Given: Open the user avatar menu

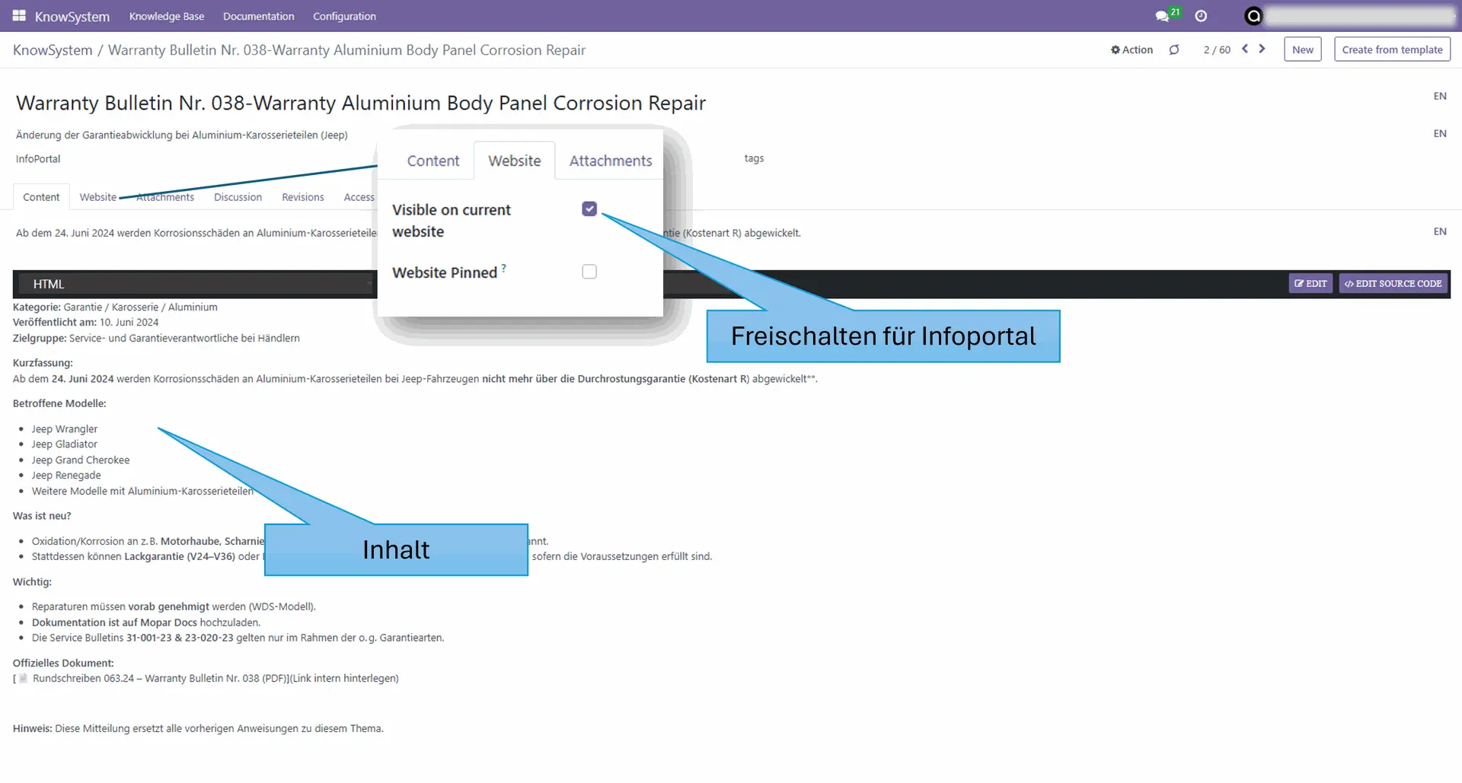Looking at the screenshot, I should 1253,16.
